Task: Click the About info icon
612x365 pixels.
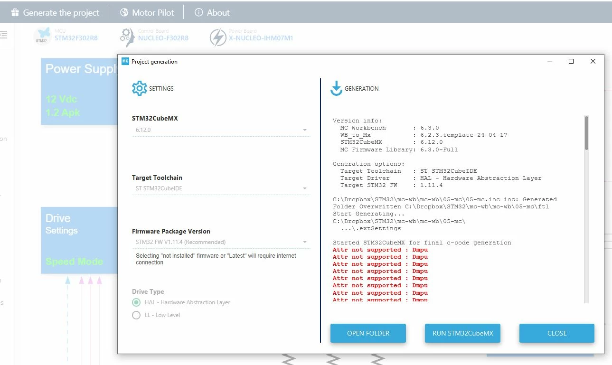Action: pyautogui.click(x=199, y=12)
